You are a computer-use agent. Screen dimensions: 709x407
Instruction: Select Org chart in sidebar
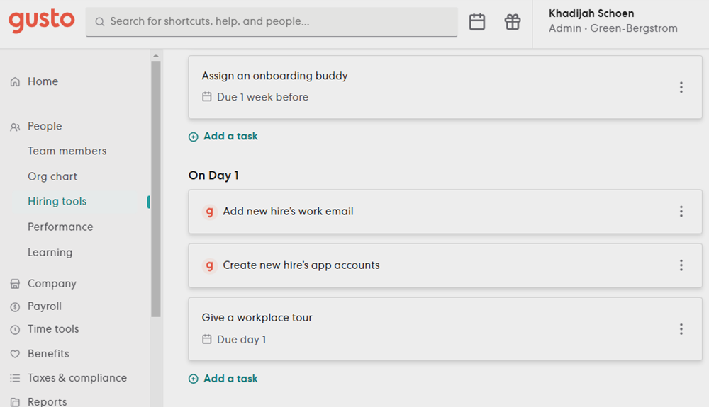click(52, 176)
